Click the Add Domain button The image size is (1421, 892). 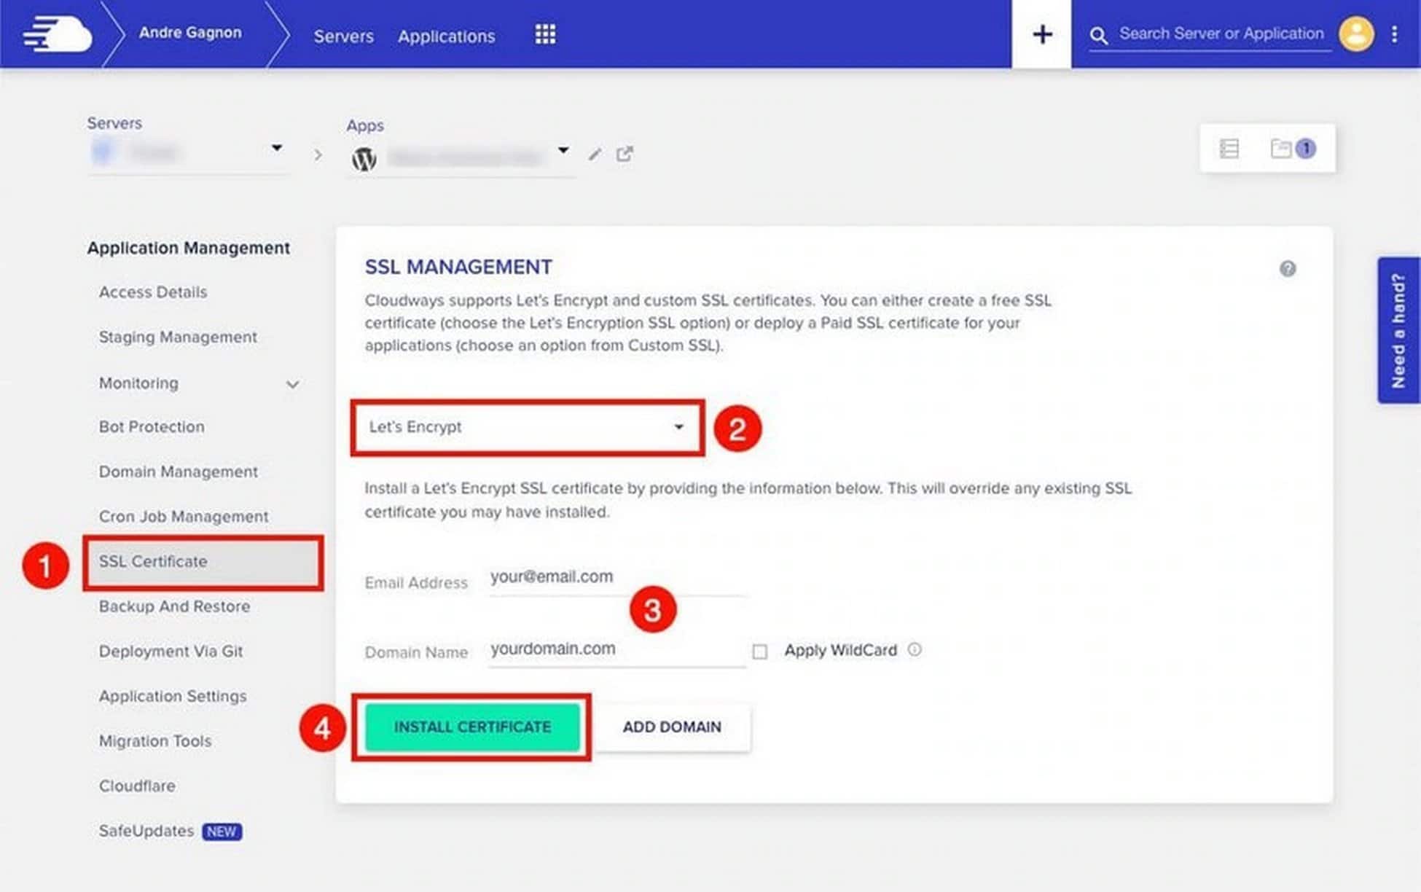[671, 727]
